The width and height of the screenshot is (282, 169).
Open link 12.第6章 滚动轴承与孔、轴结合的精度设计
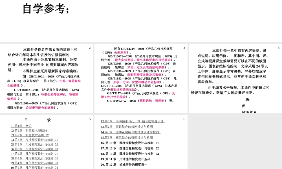[x=133, y=121]
